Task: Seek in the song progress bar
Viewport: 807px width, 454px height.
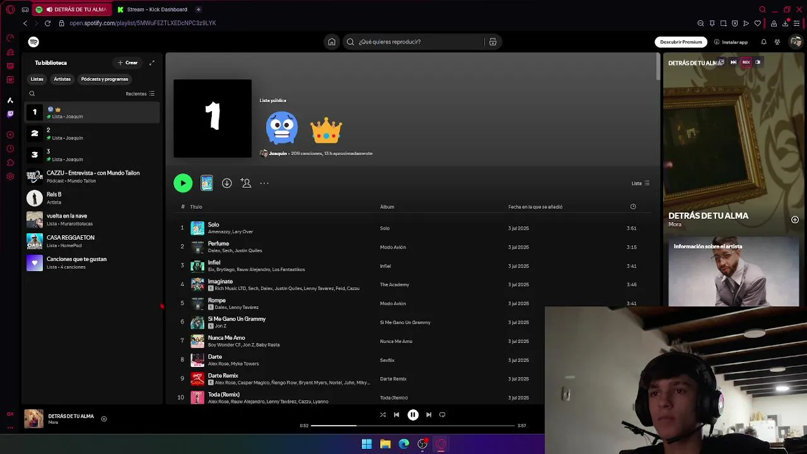Action: (413, 426)
